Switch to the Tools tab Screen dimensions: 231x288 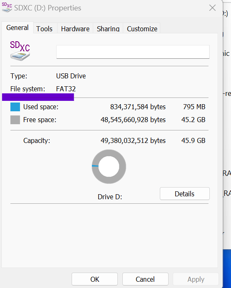(x=44, y=29)
